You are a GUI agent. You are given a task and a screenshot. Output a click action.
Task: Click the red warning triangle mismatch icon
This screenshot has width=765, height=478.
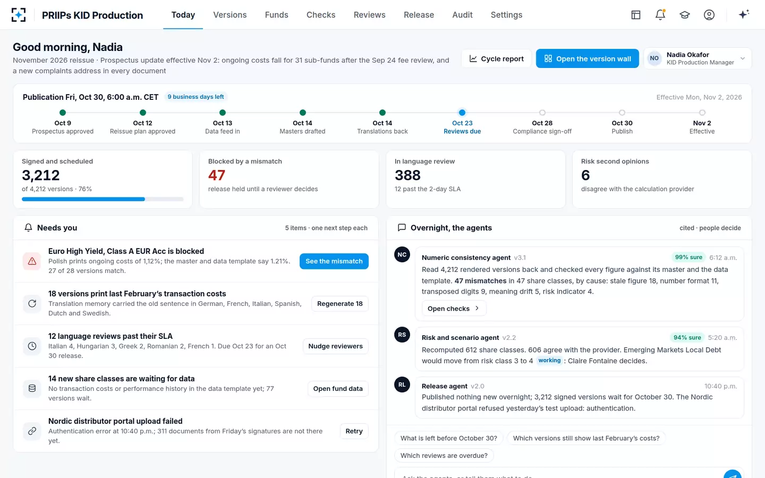click(x=32, y=261)
